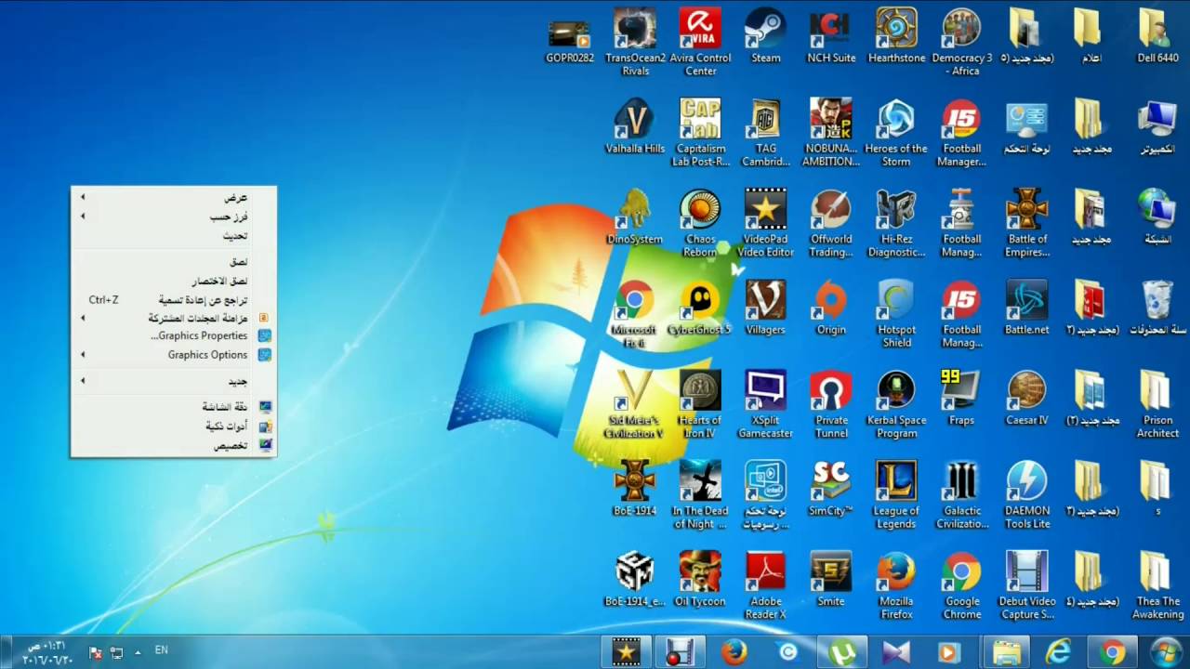Launch Democracy 3 - Africa icon

962,43
